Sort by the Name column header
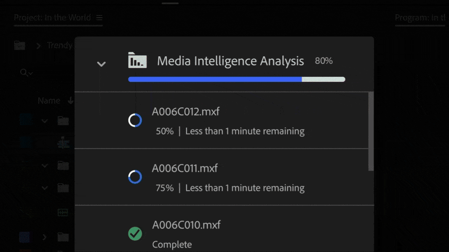 click(x=49, y=101)
